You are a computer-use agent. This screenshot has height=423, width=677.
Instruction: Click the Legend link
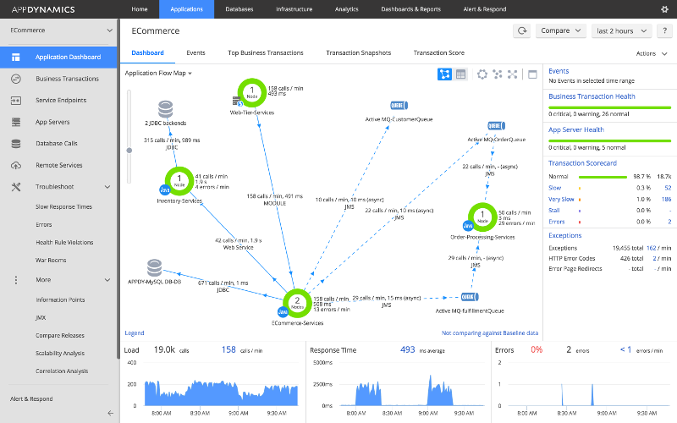134,333
